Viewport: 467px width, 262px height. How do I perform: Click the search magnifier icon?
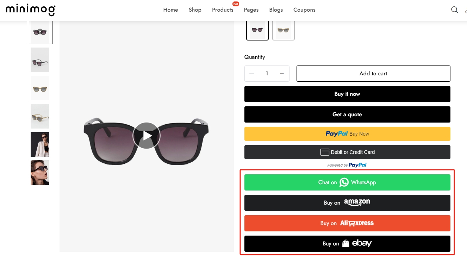454,10
